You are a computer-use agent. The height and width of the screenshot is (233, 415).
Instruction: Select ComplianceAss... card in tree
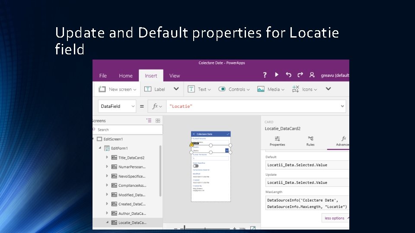[132, 186]
